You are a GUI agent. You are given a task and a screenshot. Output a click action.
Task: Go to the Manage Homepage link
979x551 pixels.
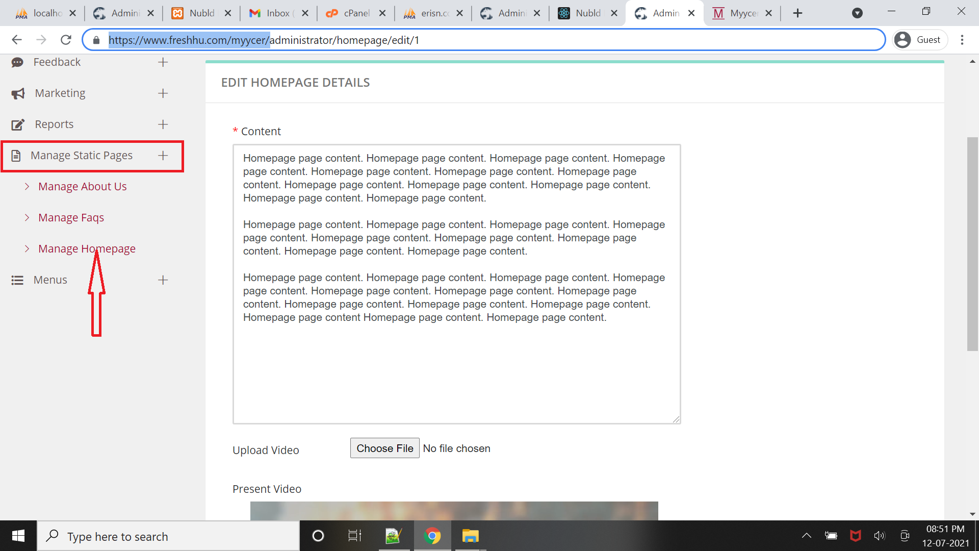point(87,249)
